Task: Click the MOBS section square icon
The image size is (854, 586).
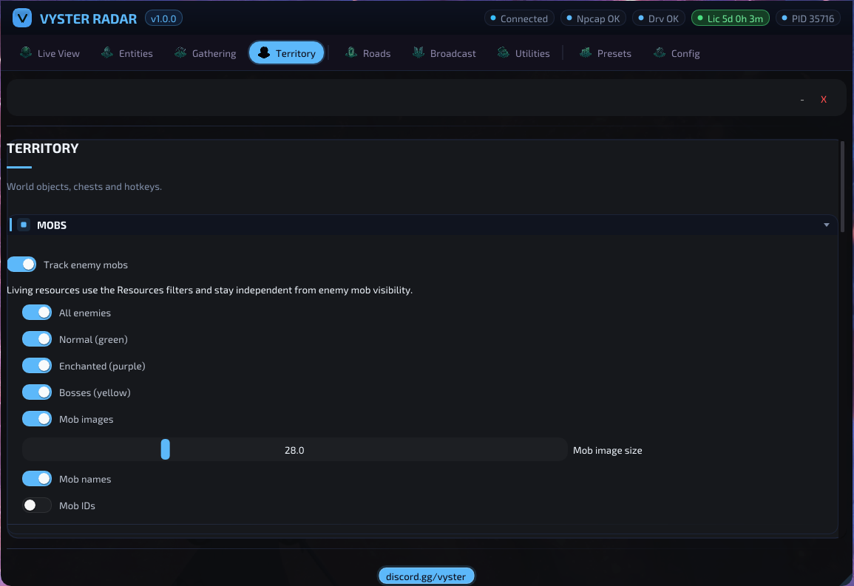Action: (24, 225)
